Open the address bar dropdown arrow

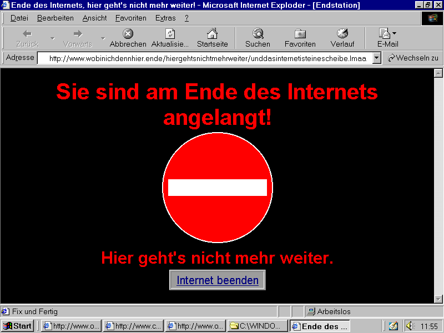click(376, 57)
